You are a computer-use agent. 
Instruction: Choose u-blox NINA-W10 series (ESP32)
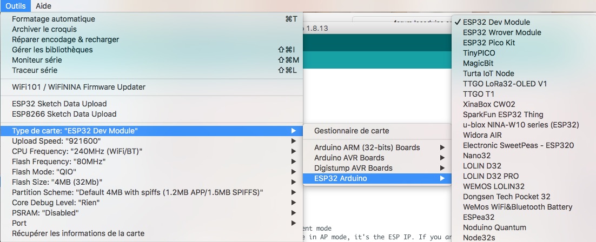click(524, 125)
